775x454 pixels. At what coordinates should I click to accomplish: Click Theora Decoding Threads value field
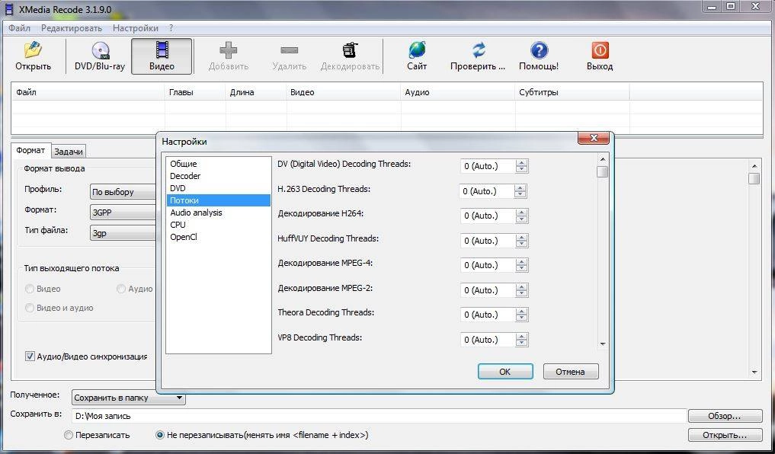click(x=488, y=315)
